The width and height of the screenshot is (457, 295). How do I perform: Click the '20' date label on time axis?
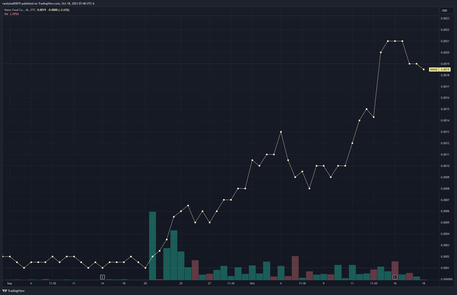tap(145, 283)
